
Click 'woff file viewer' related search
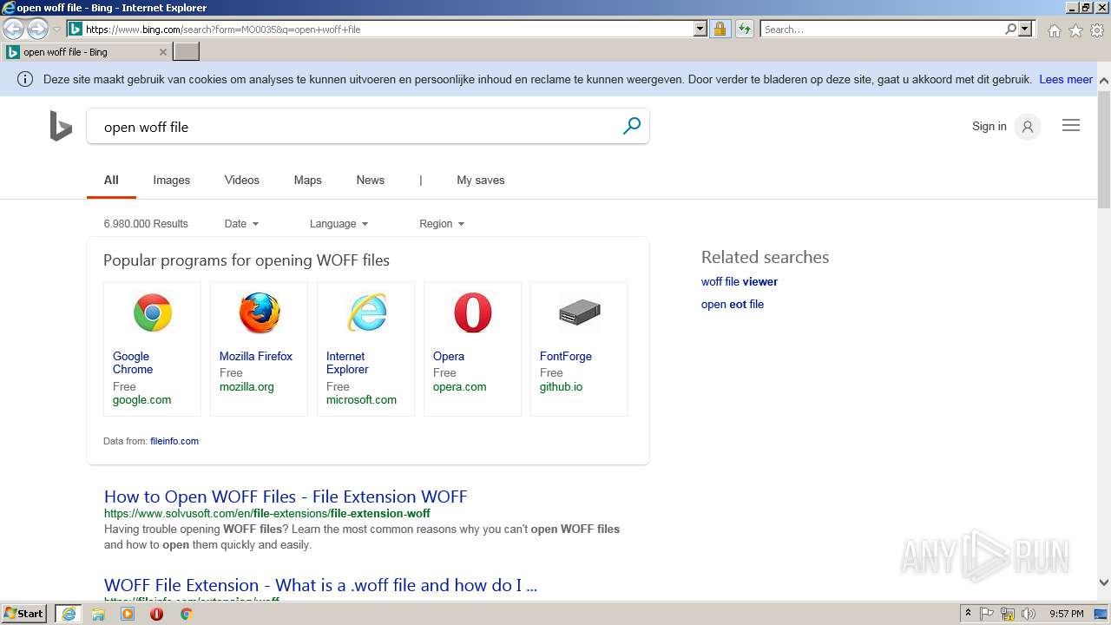pyautogui.click(x=740, y=281)
